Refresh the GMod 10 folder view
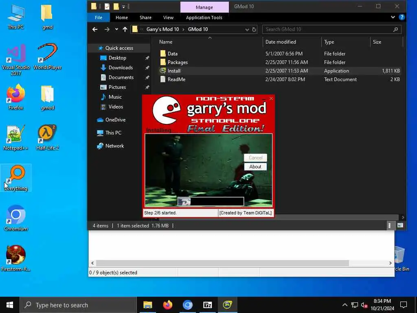The image size is (417, 313). (x=254, y=29)
